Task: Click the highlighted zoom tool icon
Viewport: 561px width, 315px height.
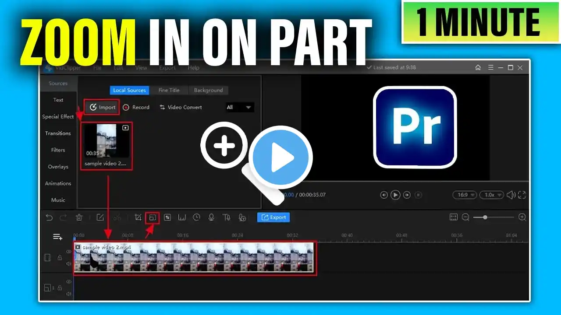Action: click(x=152, y=217)
